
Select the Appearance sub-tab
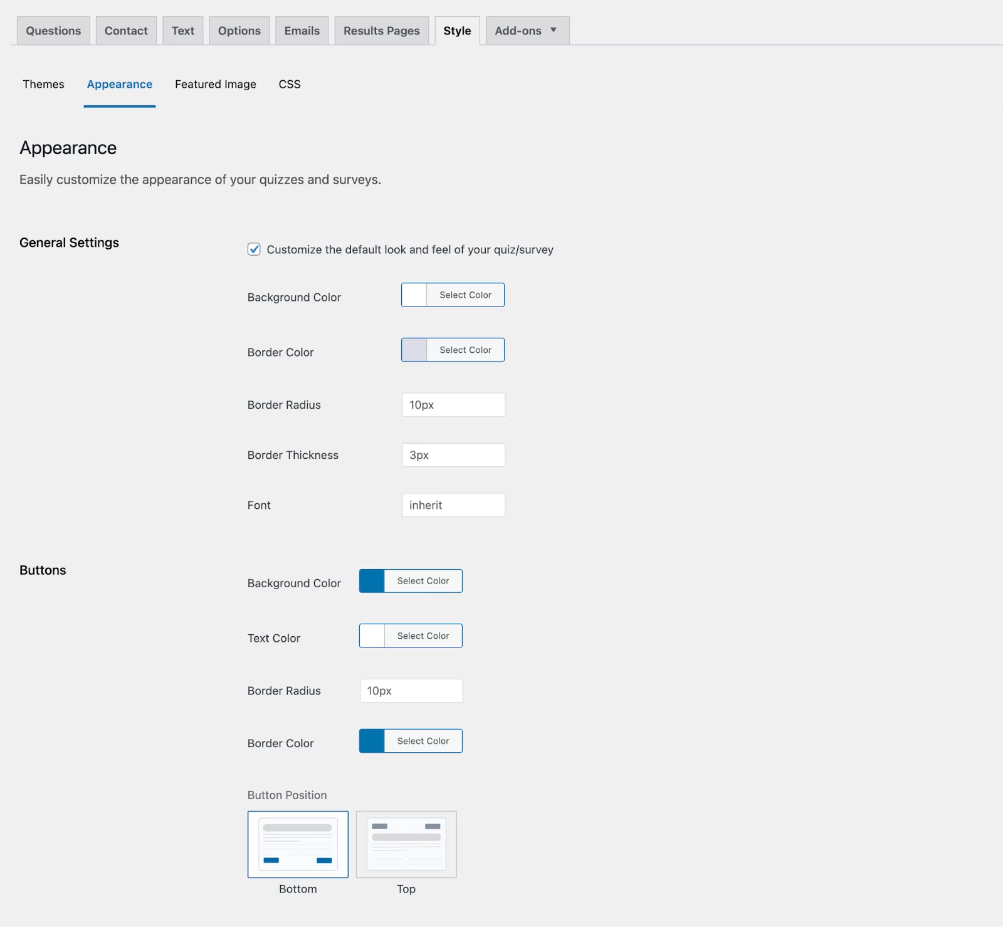[x=120, y=84]
